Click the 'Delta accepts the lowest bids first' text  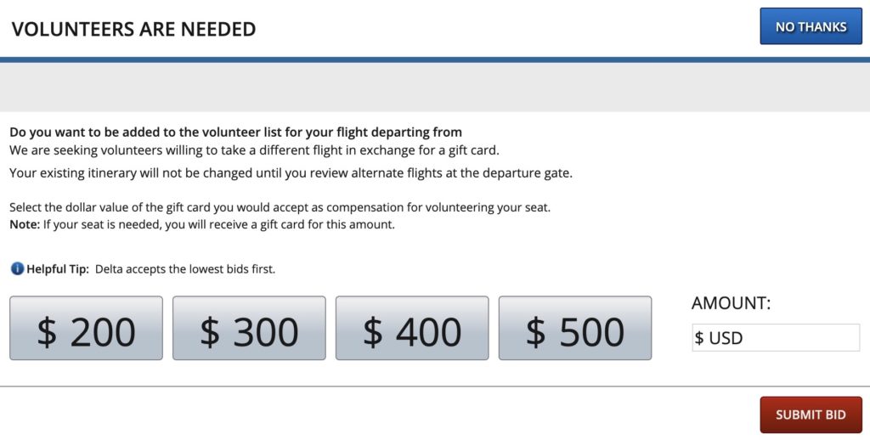[x=185, y=269]
